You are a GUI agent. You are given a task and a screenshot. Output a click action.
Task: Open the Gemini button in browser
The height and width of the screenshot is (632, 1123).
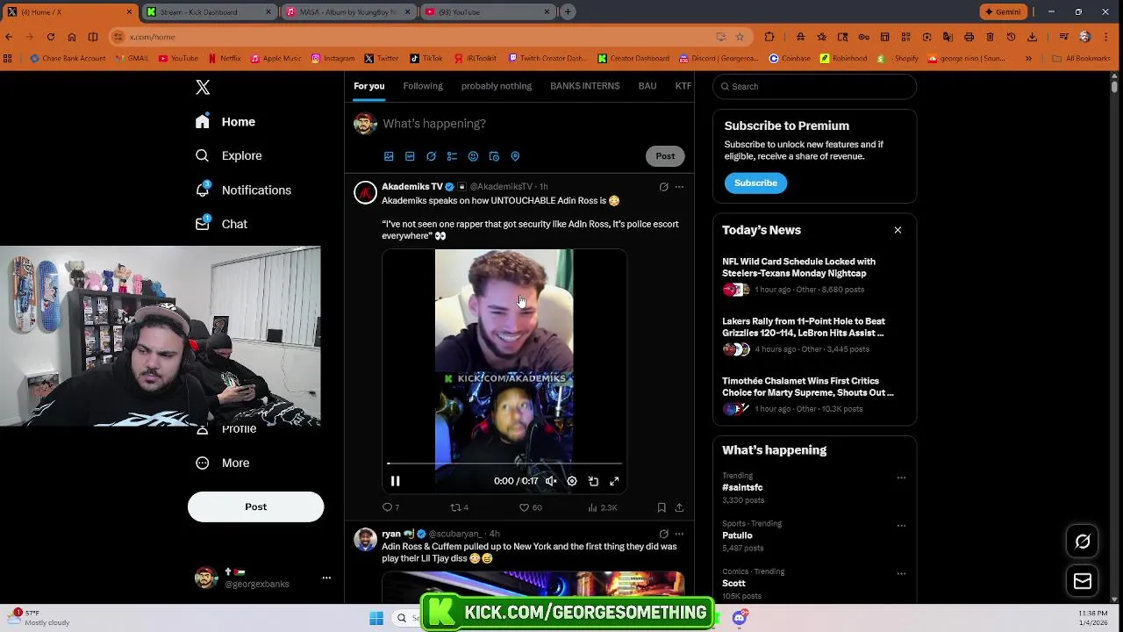[1003, 11]
